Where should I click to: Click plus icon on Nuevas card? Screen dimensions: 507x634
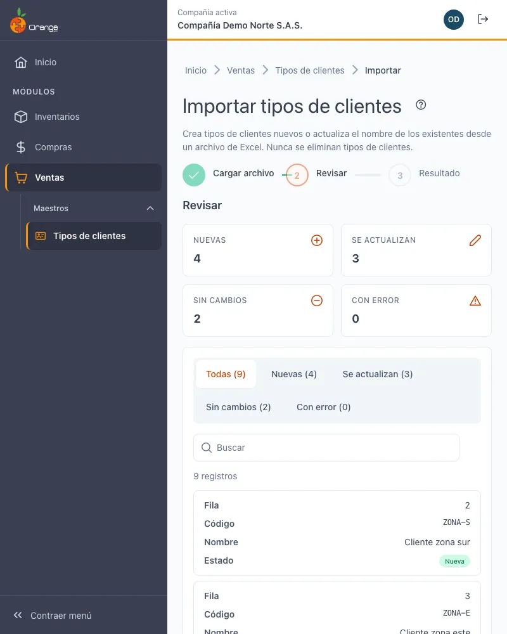pyautogui.click(x=317, y=240)
